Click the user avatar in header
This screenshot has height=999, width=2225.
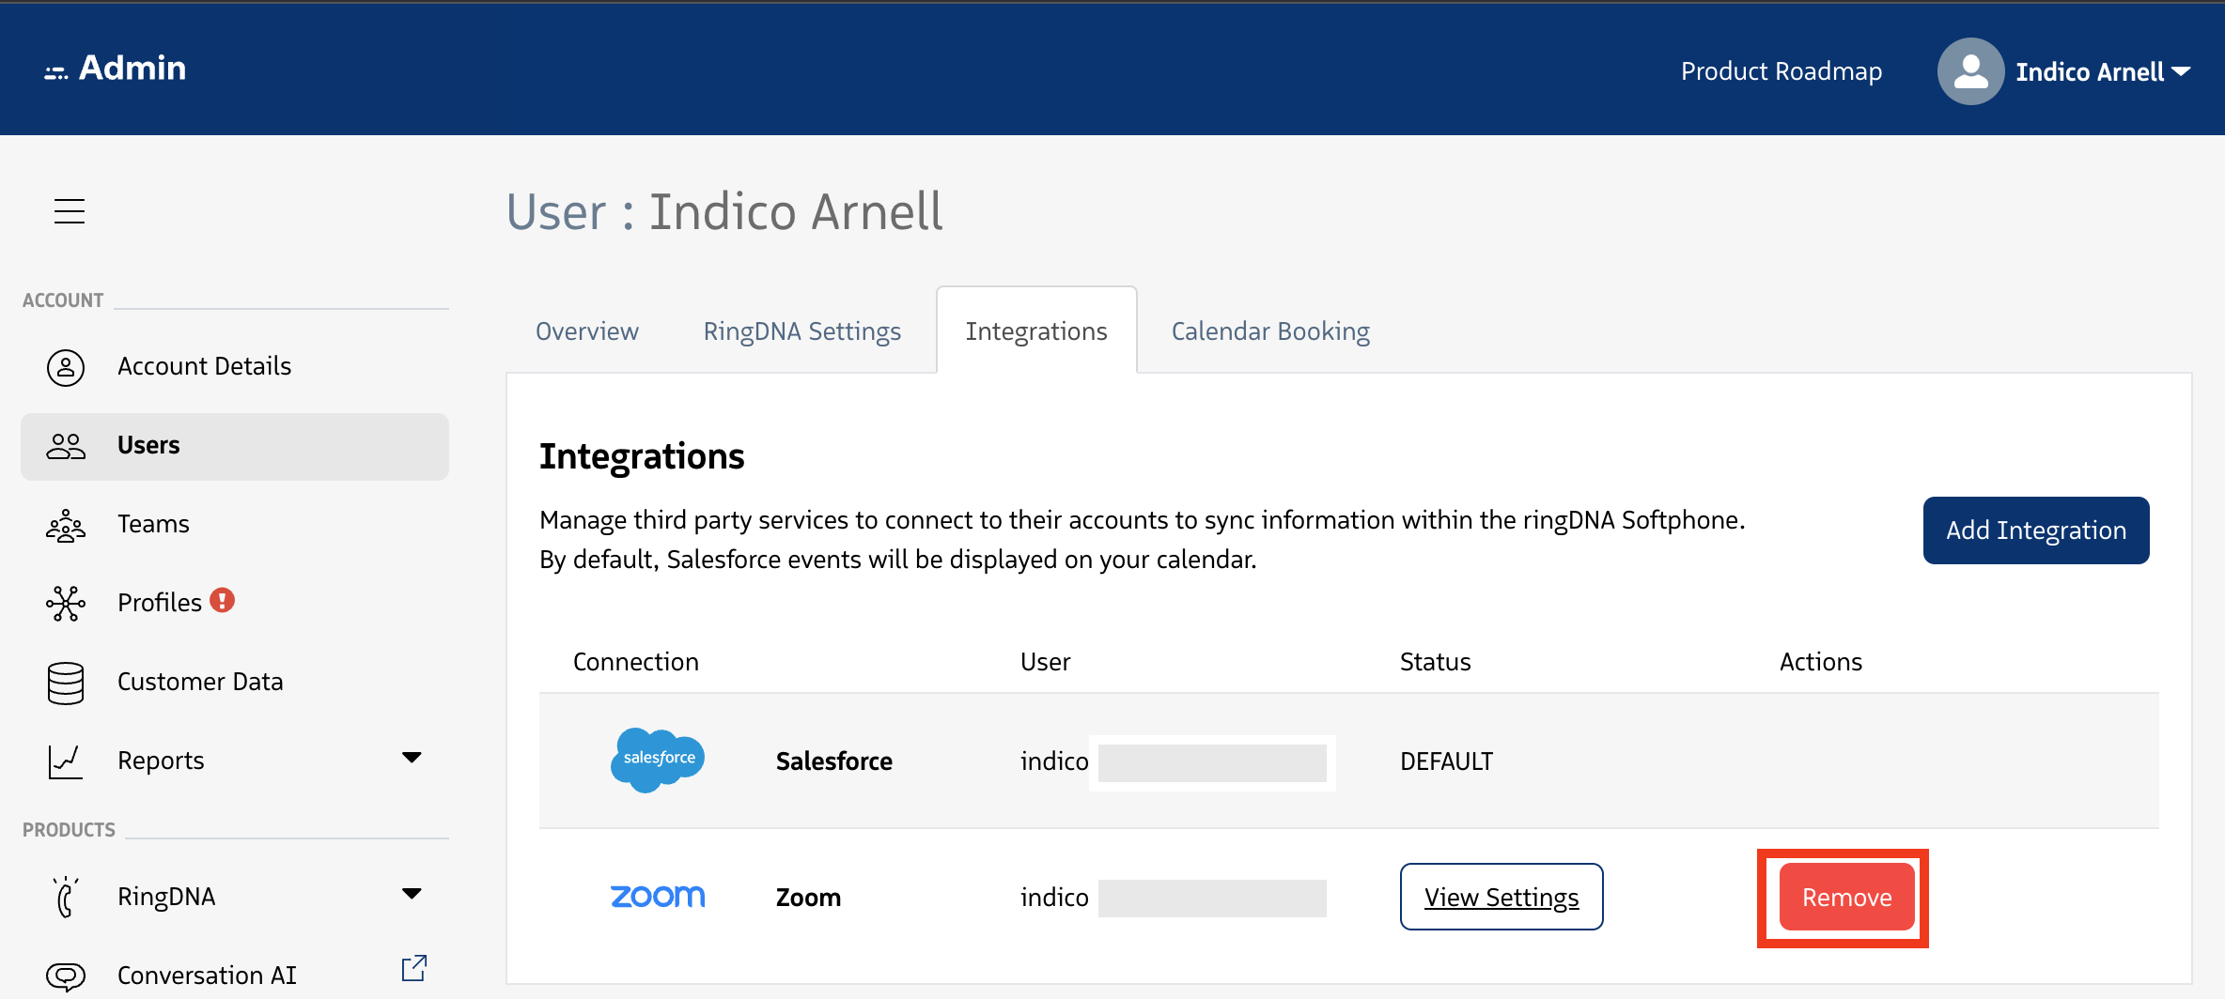[x=1970, y=71]
